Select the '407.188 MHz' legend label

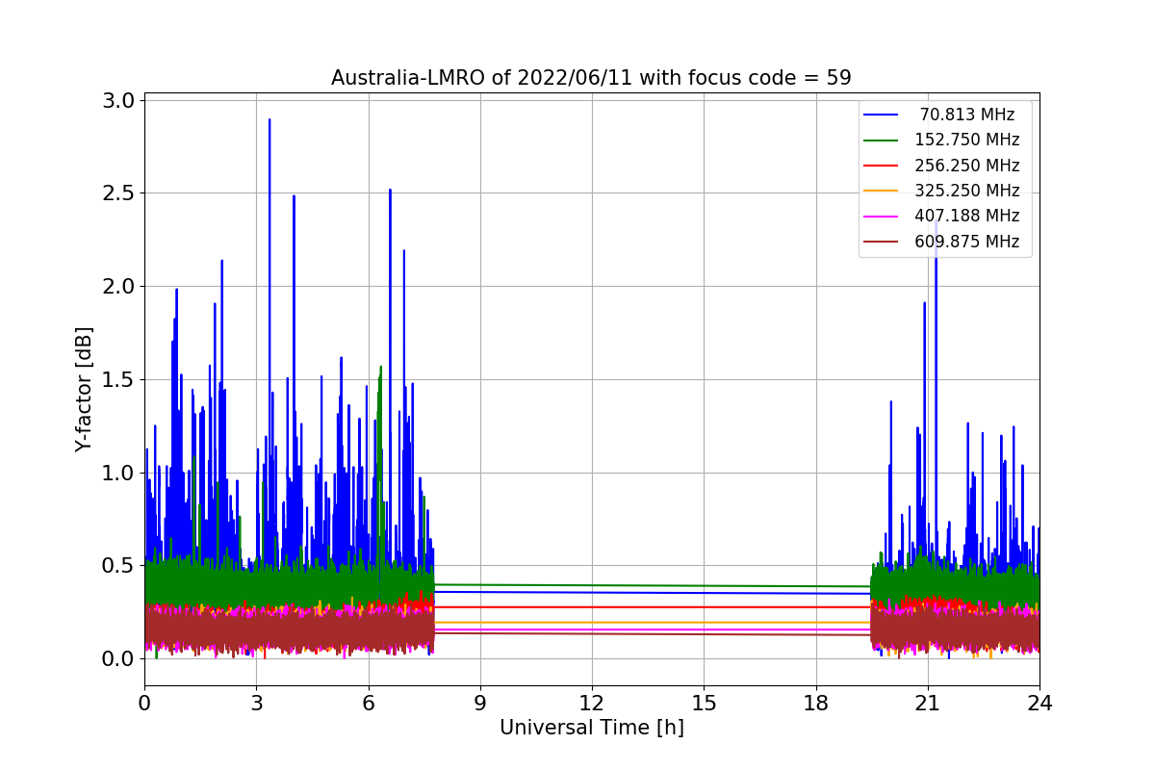[x=967, y=216]
